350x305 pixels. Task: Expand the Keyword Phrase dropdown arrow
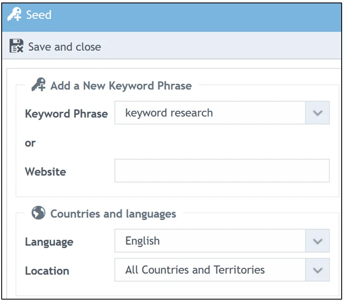(x=317, y=113)
